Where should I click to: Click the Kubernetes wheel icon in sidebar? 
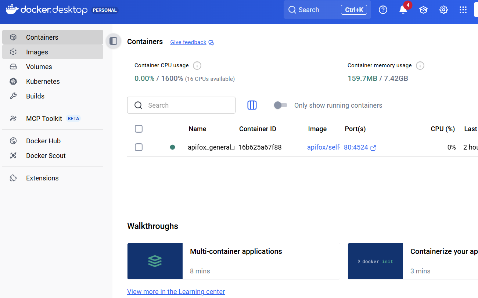[x=13, y=81]
